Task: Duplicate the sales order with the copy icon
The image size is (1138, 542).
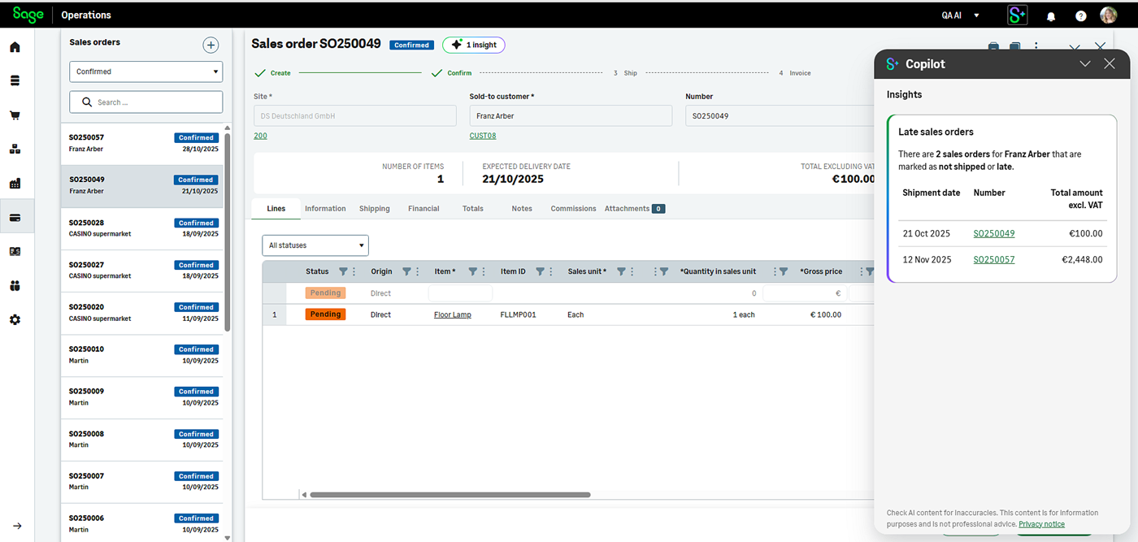Action: (1014, 48)
